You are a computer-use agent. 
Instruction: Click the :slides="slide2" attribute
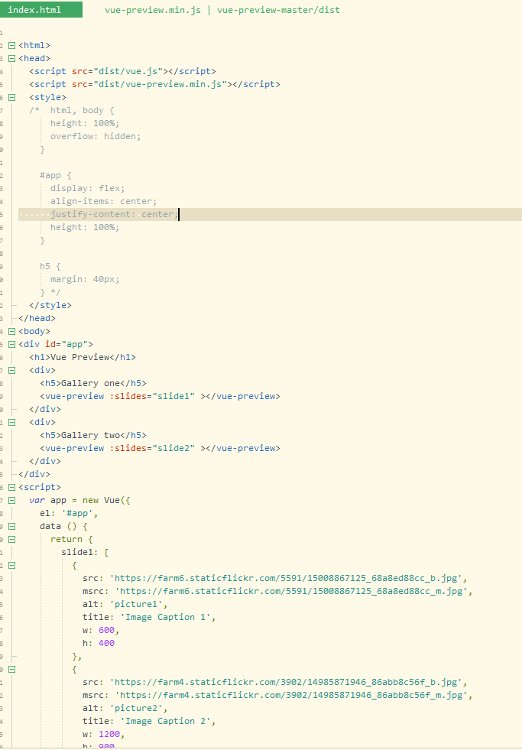[152, 448]
